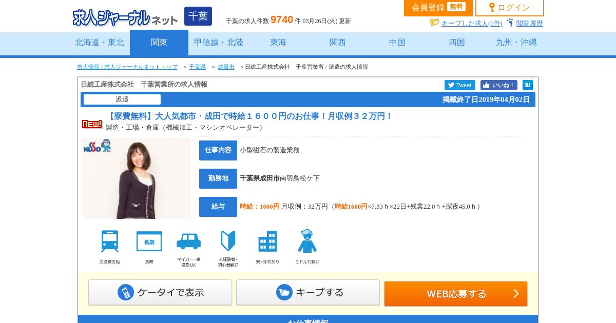Select 甲信越・北陸 region tab
The image size is (616, 323).
[x=219, y=43]
